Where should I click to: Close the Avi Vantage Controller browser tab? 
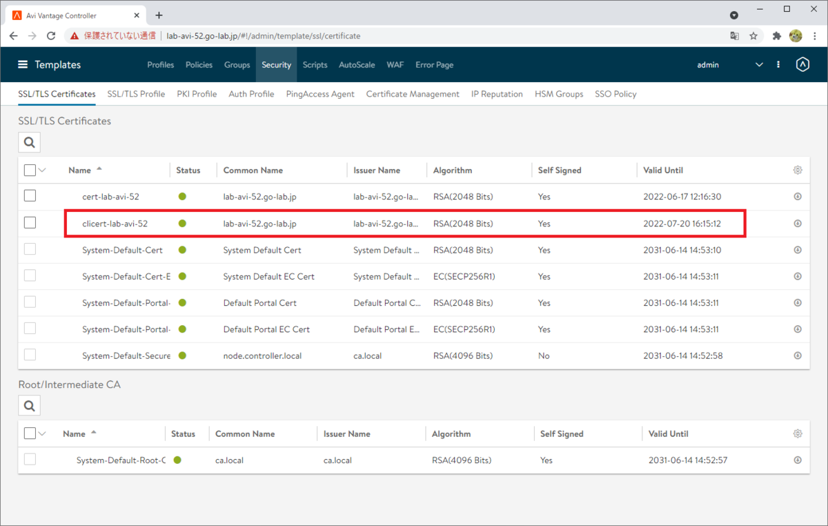point(136,15)
